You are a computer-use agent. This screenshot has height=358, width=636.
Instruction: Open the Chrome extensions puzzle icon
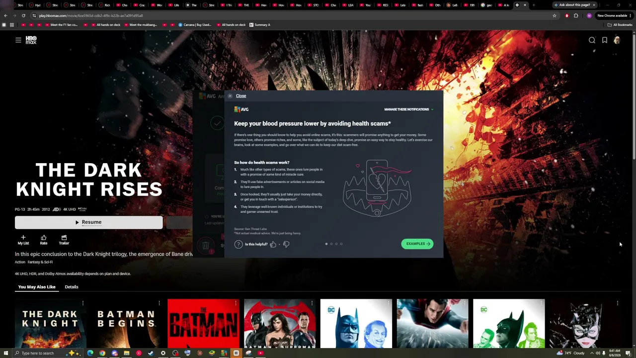click(x=576, y=15)
